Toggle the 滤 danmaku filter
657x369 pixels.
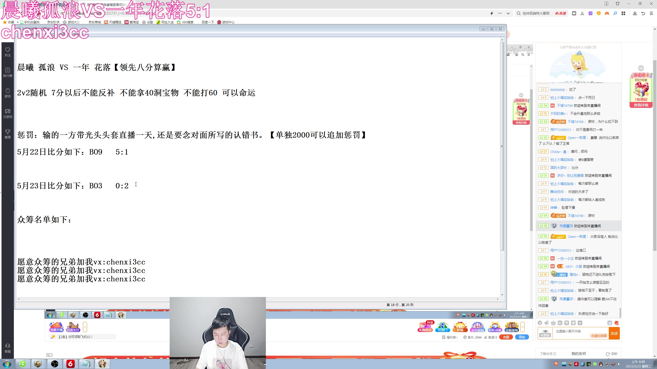pos(610,323)
